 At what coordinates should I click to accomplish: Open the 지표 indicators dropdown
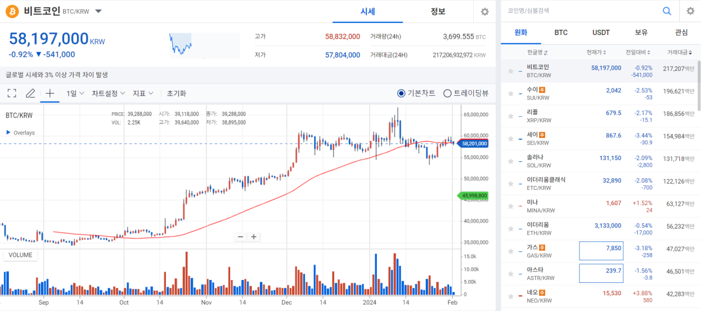143,93
